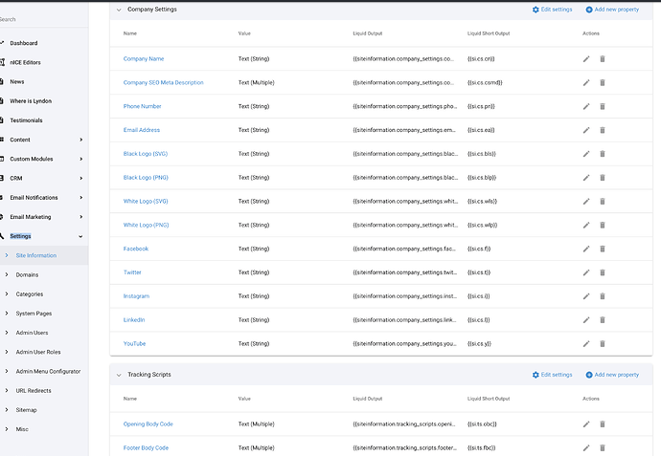The width and height of the screenshot is (661, 456).
Task: Edit the Facebook property
Action: [x=586, y=250]
